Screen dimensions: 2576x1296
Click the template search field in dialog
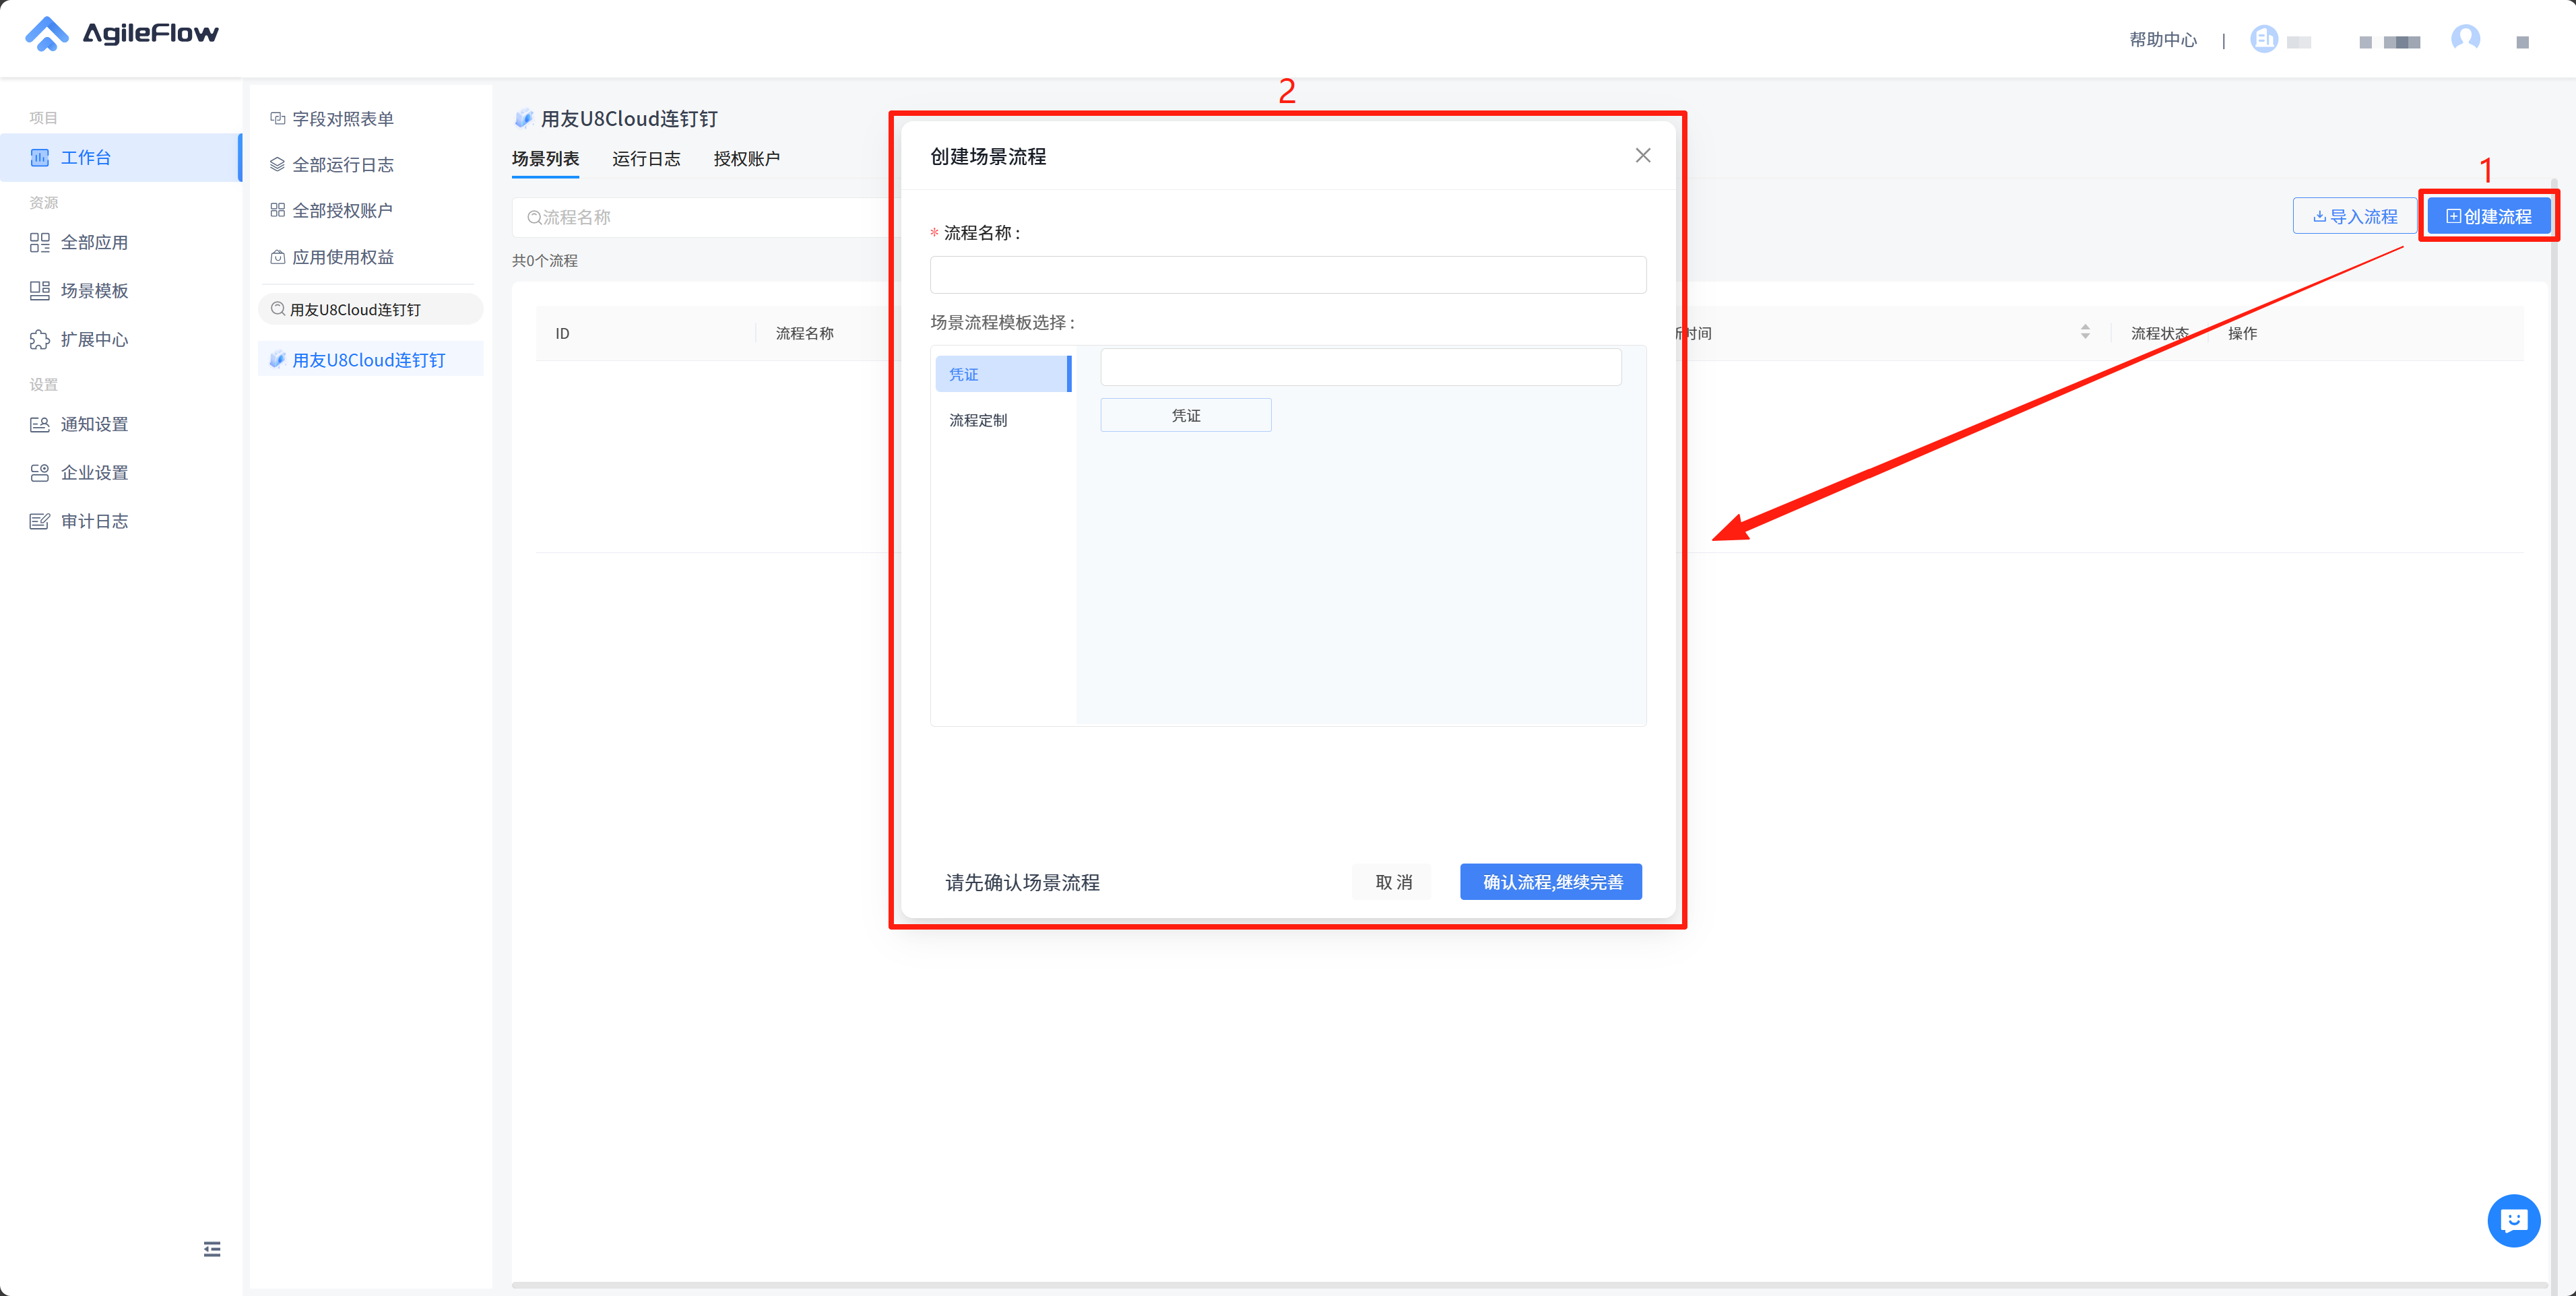1361,367
